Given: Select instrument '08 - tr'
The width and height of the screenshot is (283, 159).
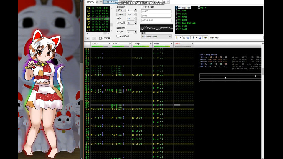Looking at the screenshot, I should 202,8.
